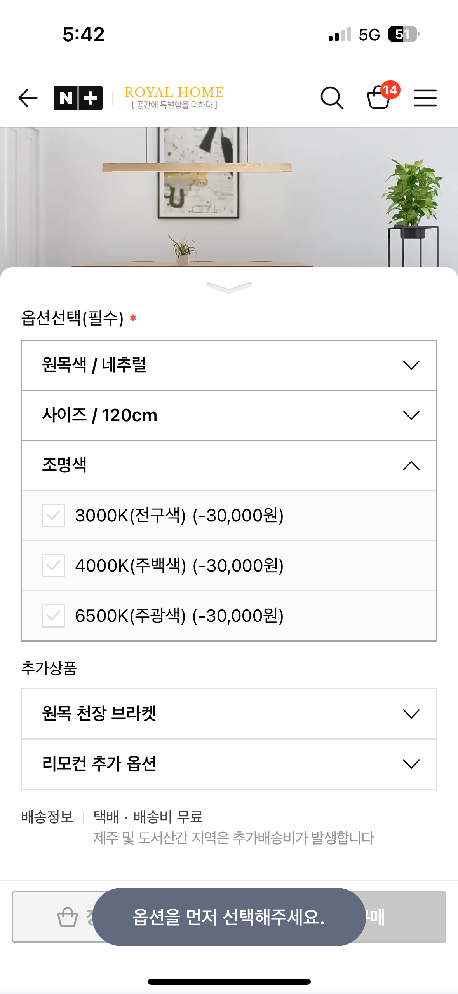The width and height of the screenshot is (458, 994).
Task: Check the 6500K(주광색) option
Action: pos(54,616)
